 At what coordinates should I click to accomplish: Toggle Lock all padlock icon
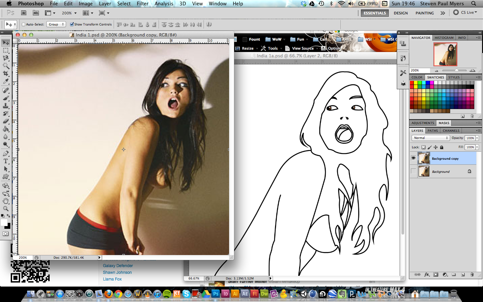pyautogui.click(x=441, y=147)
